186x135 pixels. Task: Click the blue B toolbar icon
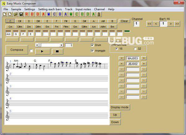[60, 14]
